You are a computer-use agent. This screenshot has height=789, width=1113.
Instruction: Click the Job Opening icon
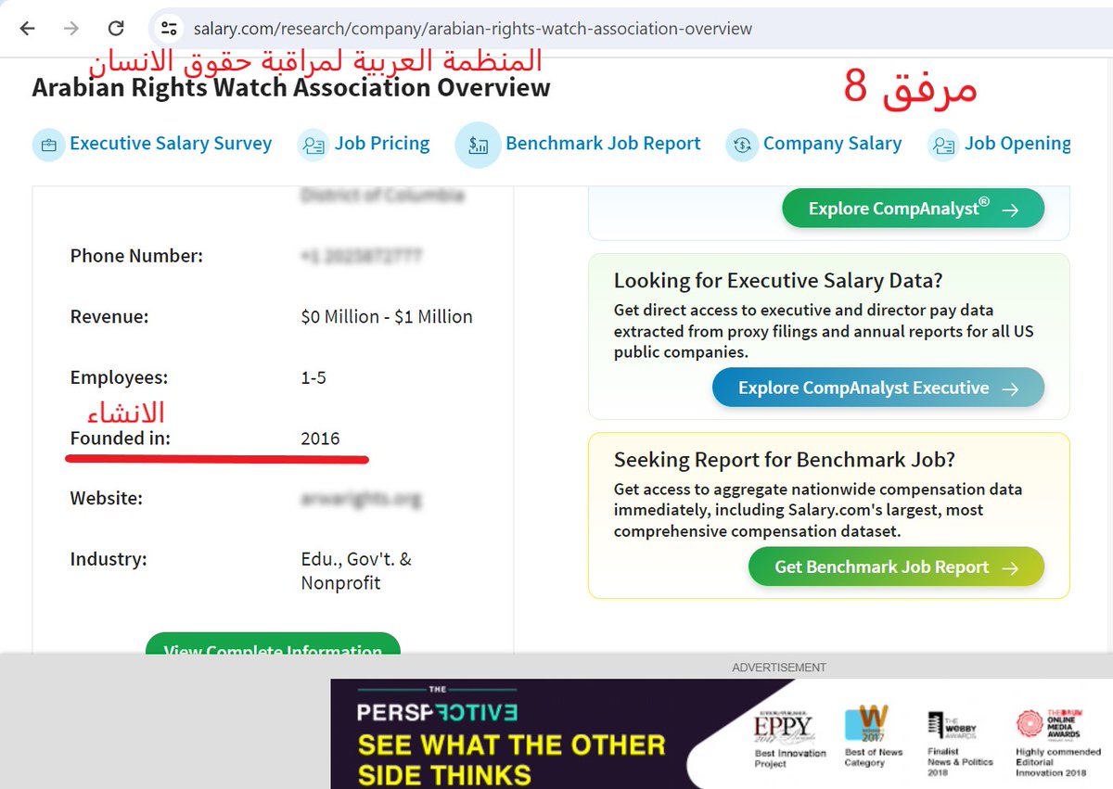point(943,145)
